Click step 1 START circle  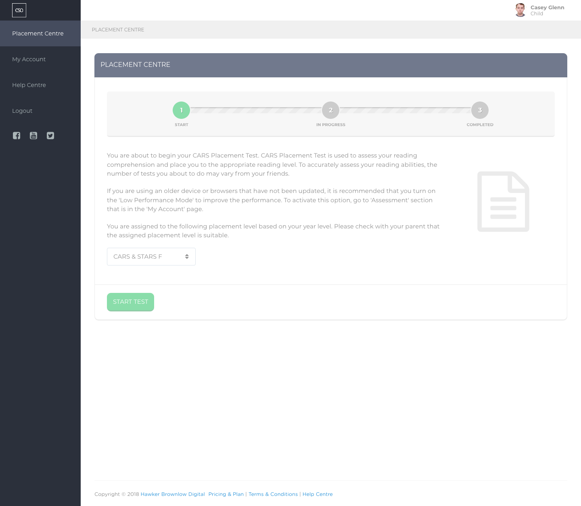(182, 110)
